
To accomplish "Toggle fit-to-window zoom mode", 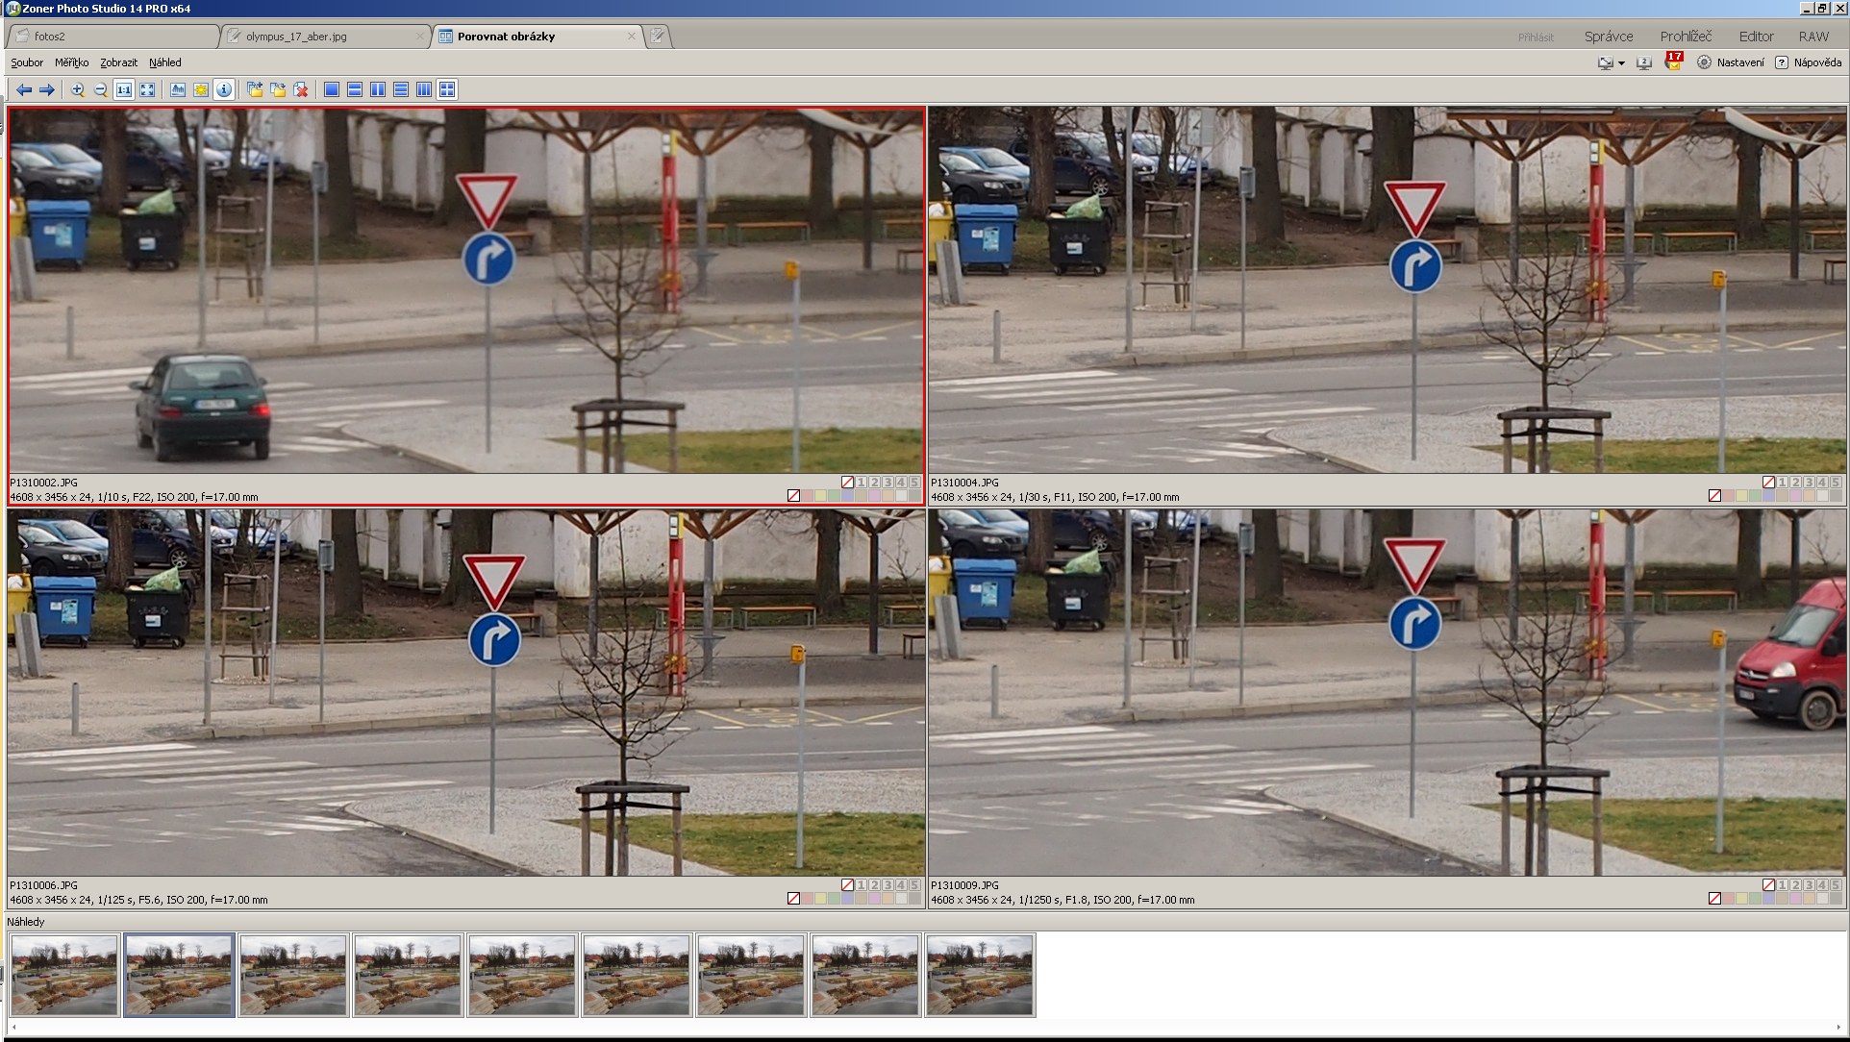I will coord(147,89).
